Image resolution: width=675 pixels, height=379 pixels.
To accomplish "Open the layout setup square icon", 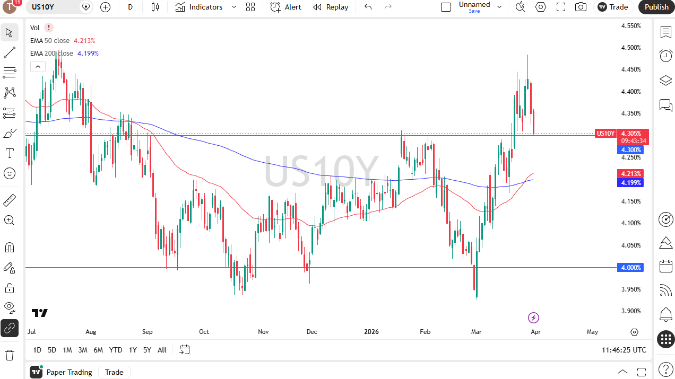I will pyautogui.click(x=446, y=7).
